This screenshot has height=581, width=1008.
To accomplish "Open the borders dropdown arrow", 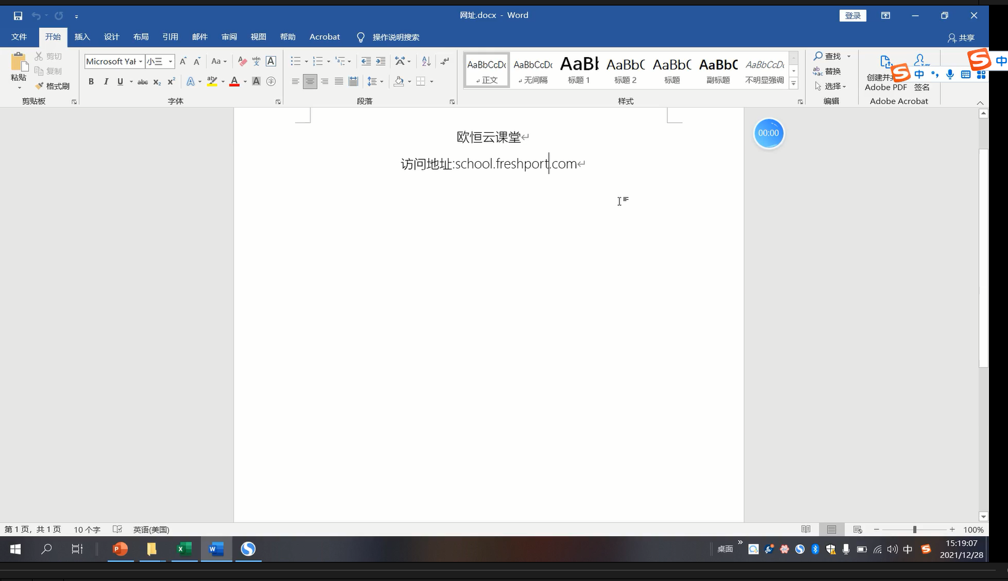I will [431, 81].
